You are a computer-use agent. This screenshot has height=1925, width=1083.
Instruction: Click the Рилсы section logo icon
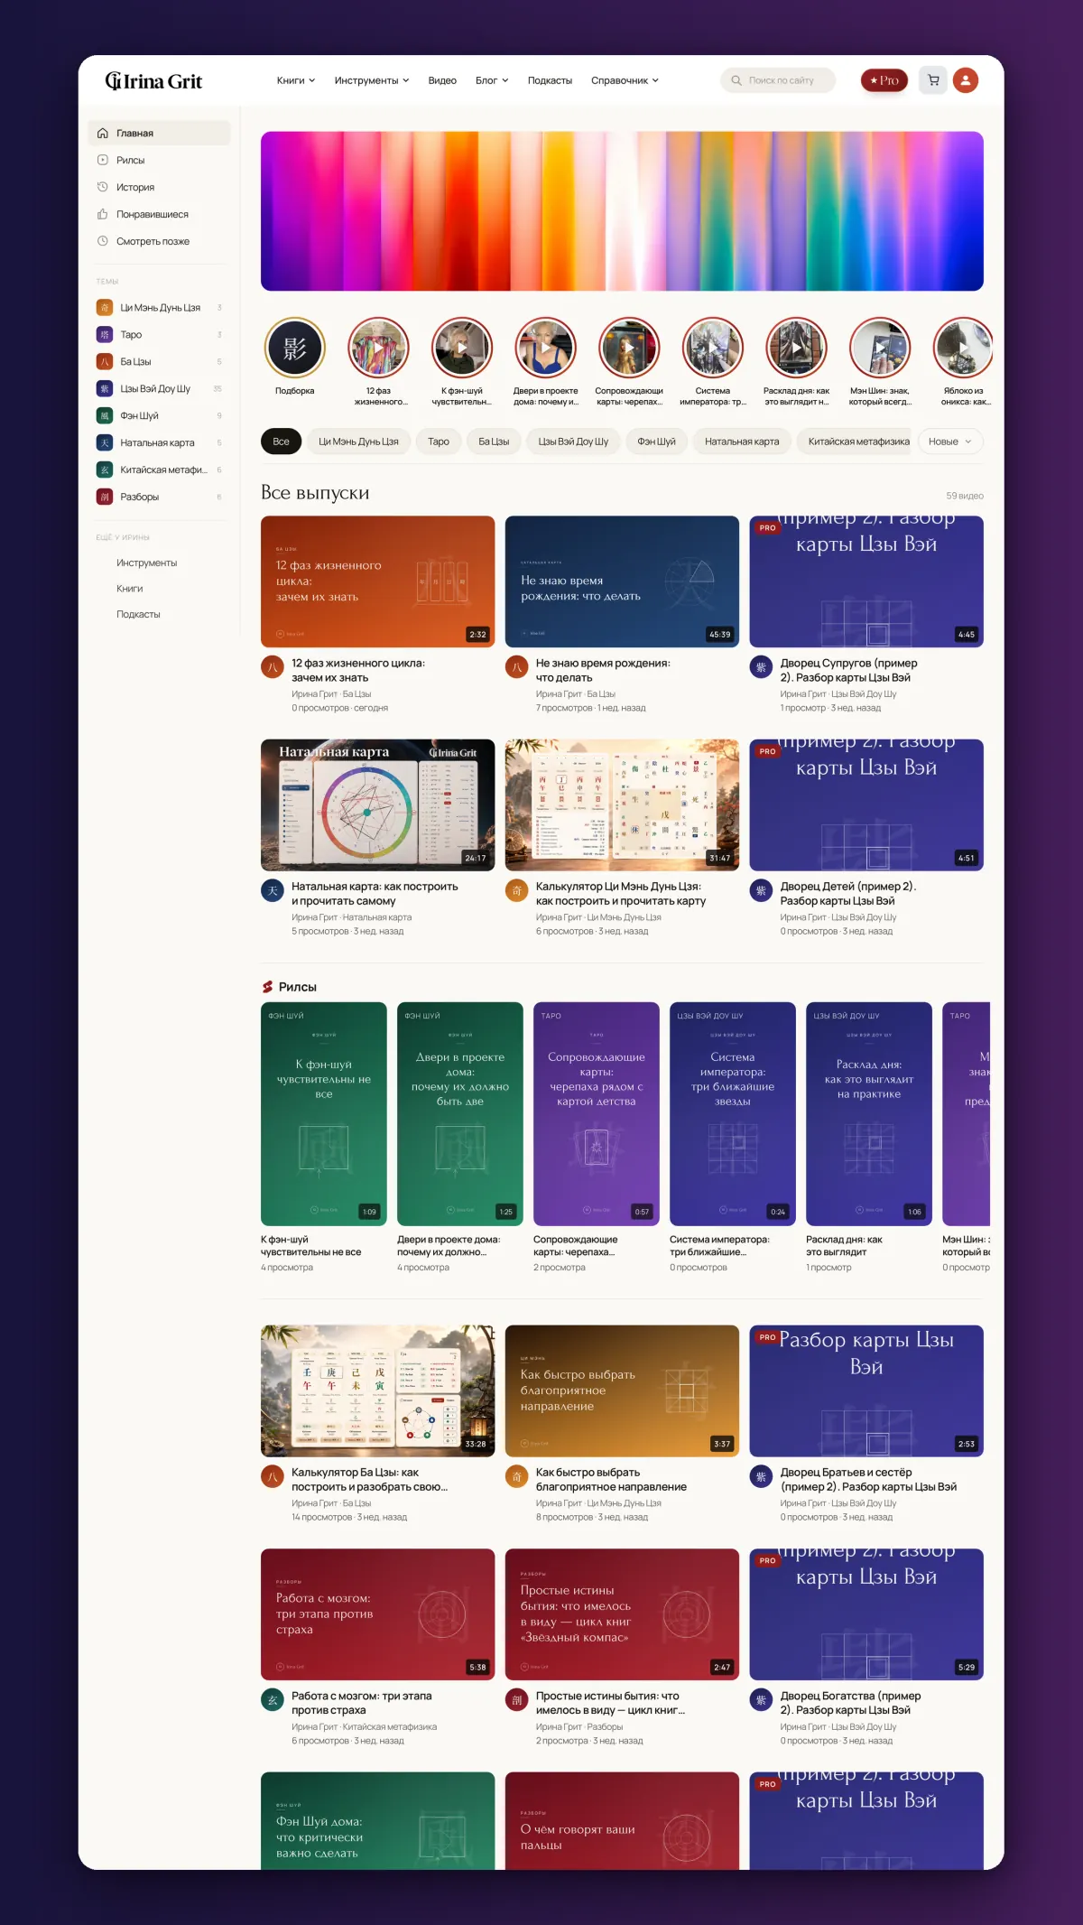pos(267,987)
